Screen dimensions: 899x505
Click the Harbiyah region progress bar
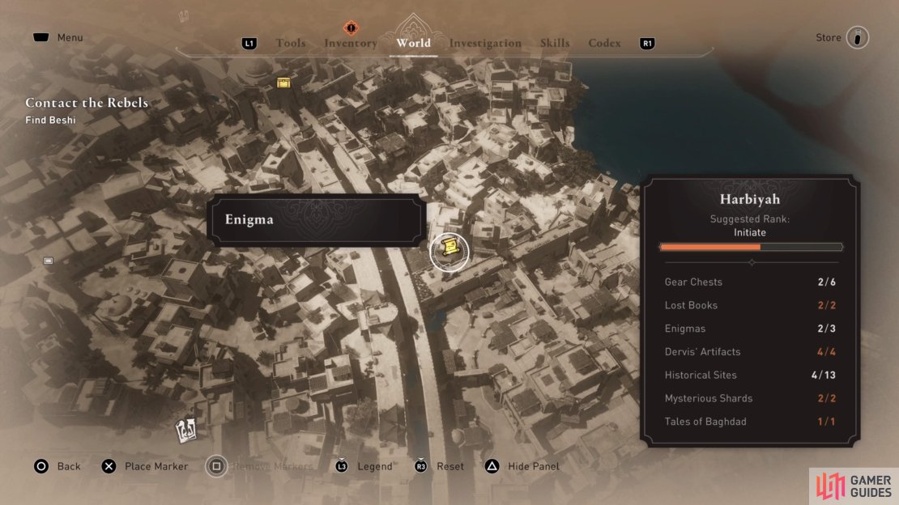coord(751,247)
